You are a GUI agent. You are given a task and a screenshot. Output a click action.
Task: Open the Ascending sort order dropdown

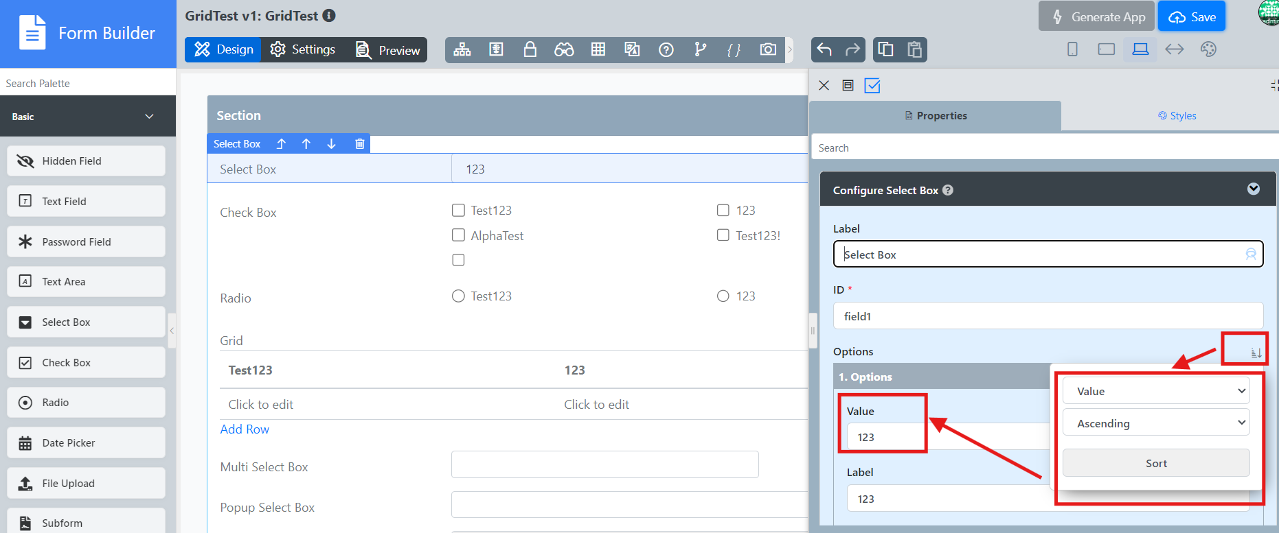pos(1155,423)
